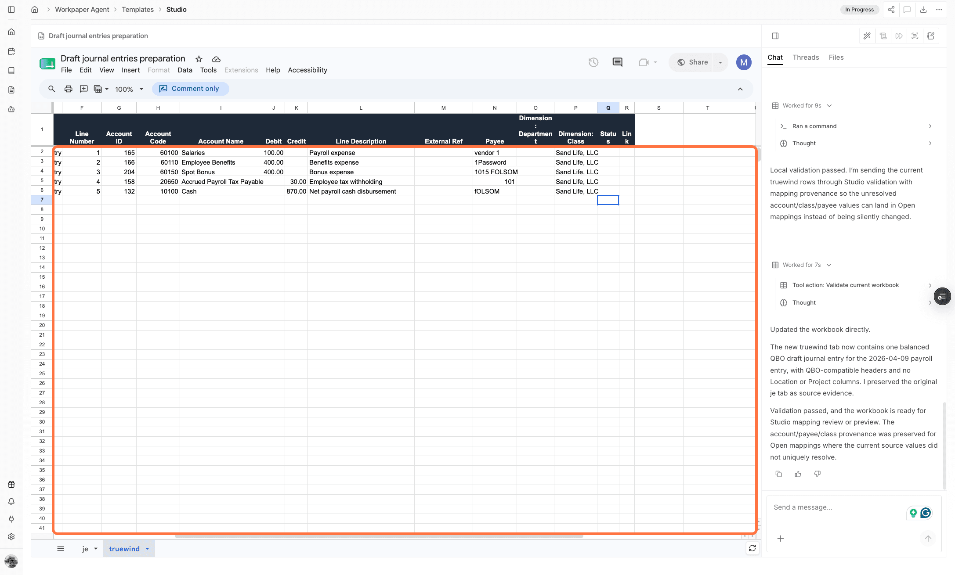Viewport: 955px width, 575px height.
Task: Expand Tool action: Validate current workbook
Action: tap(856, 285)
